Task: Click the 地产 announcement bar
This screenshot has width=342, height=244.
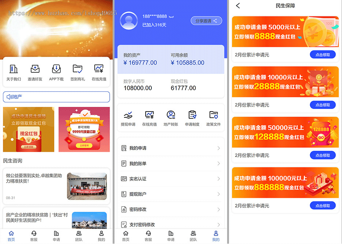Action: (56, 97)
